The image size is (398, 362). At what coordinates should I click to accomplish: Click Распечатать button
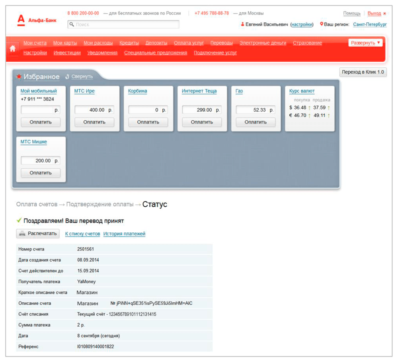tap(38, 233)
